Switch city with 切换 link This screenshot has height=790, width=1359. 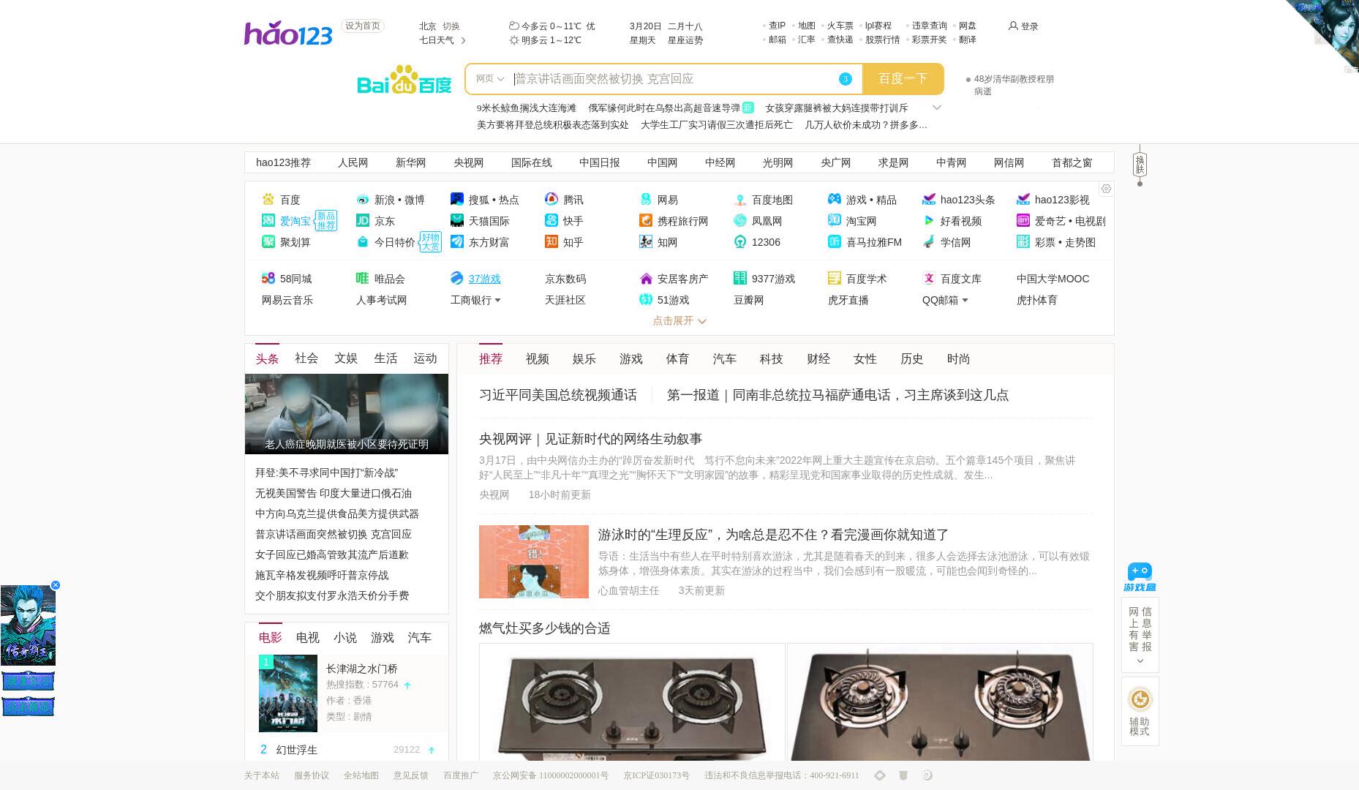point(451,26)
